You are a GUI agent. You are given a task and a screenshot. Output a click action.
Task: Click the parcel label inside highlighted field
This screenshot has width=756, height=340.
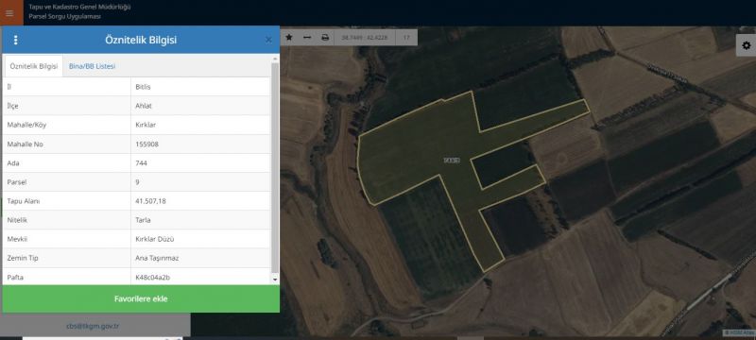click(452, 160)
